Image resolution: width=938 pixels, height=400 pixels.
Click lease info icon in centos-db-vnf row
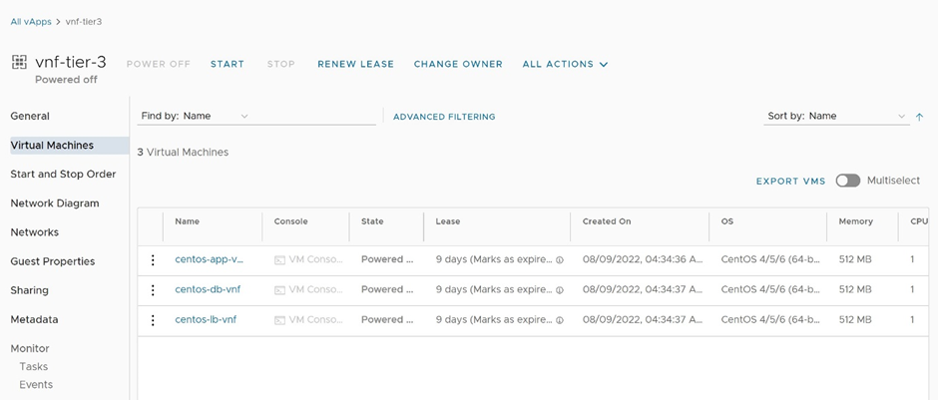[x=560, y=290]
